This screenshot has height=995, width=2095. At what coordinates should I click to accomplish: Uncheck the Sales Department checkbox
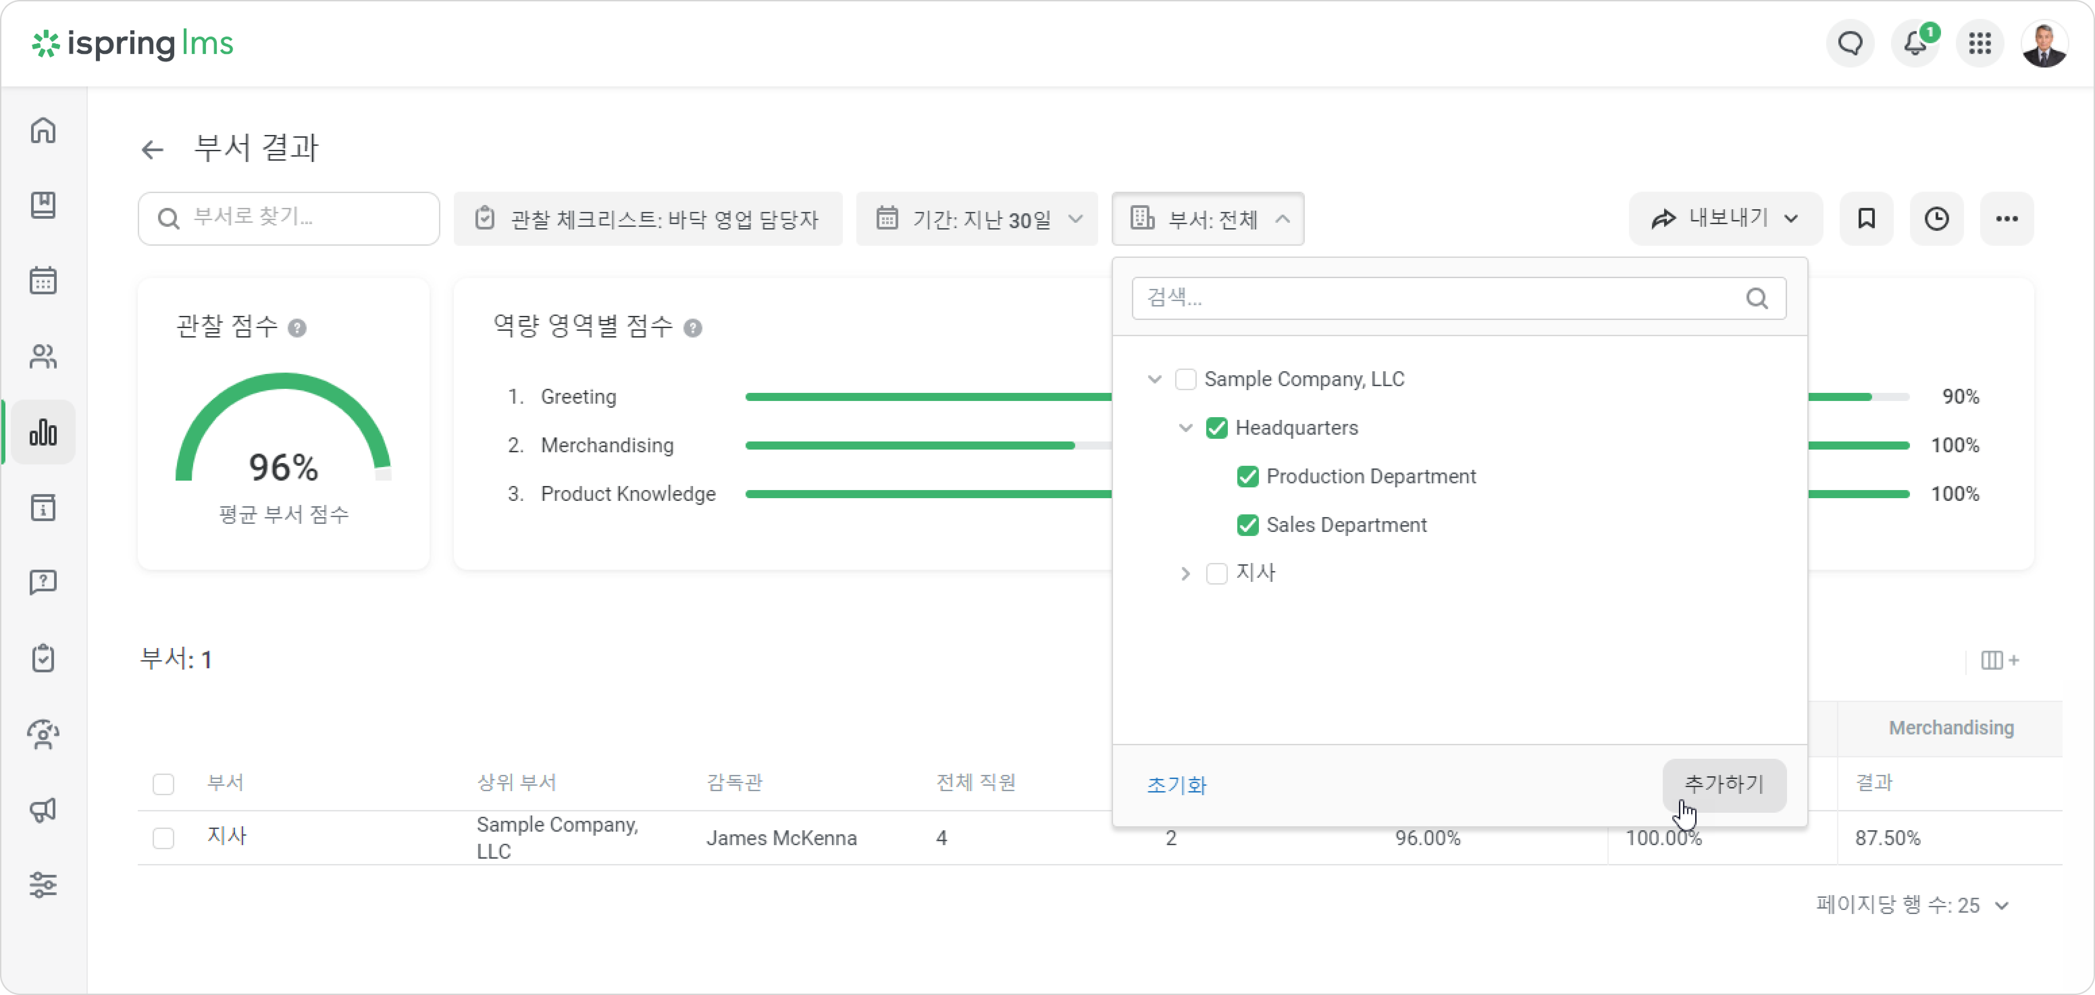click(1247, 525)
